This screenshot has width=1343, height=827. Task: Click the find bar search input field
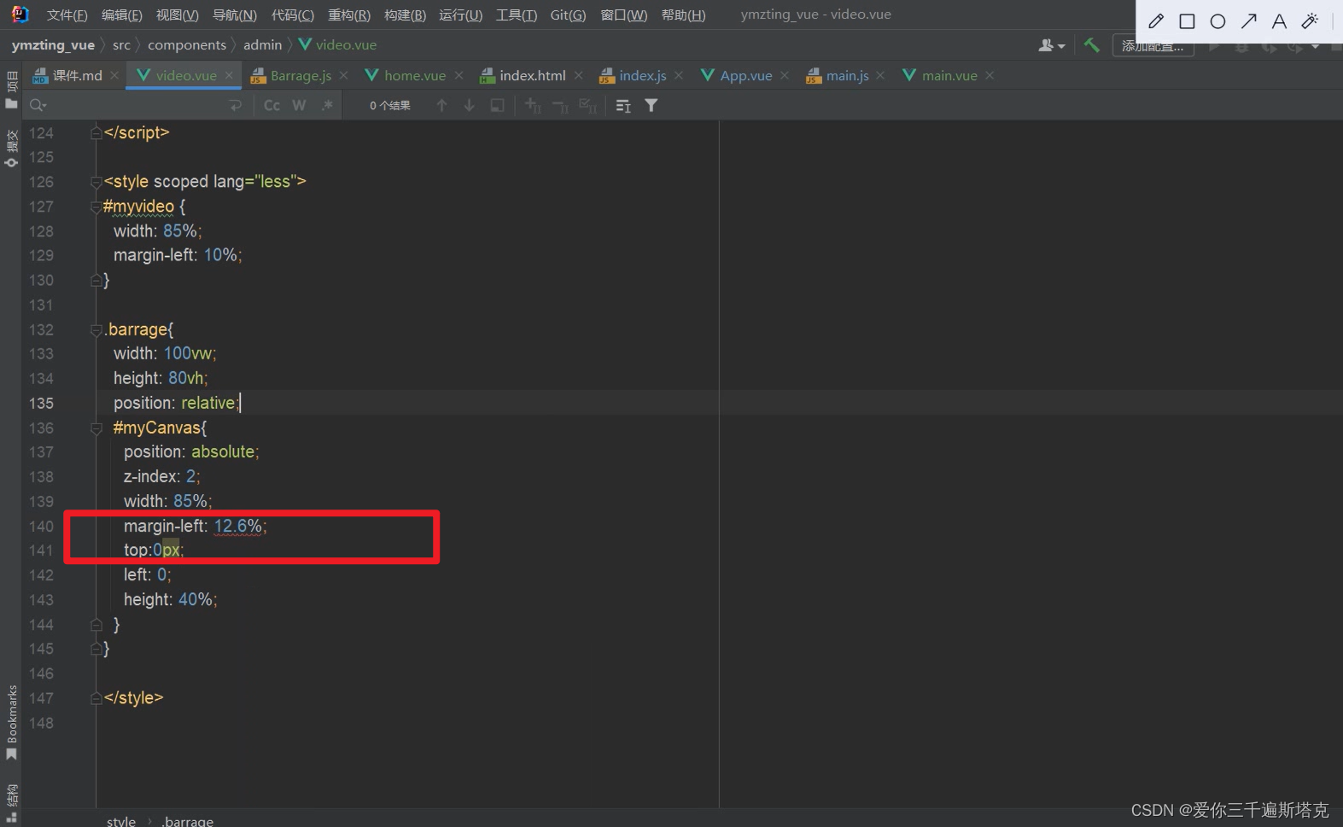point(137,105)
